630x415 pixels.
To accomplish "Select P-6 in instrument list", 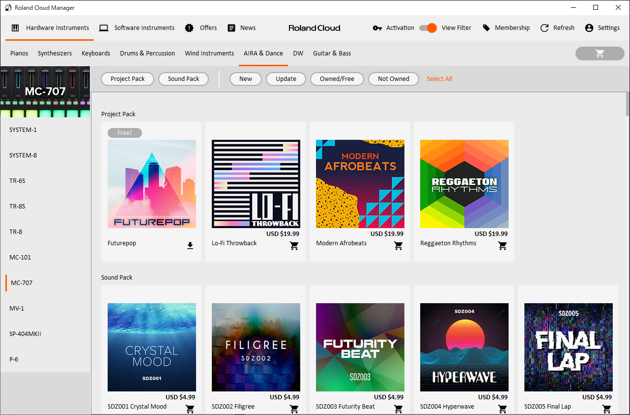I will coord(45,360).
